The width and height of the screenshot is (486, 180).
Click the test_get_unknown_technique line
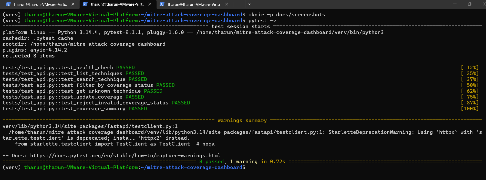(x=82, y=91)
